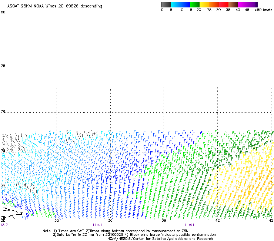This screenshot has height=241, width=274.
Task: Click the latitude label 80 on left axis
Action: click(3, 12)
